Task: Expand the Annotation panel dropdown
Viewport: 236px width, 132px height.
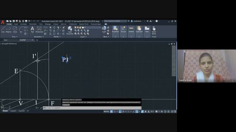Action: click(x=39, y=37)
